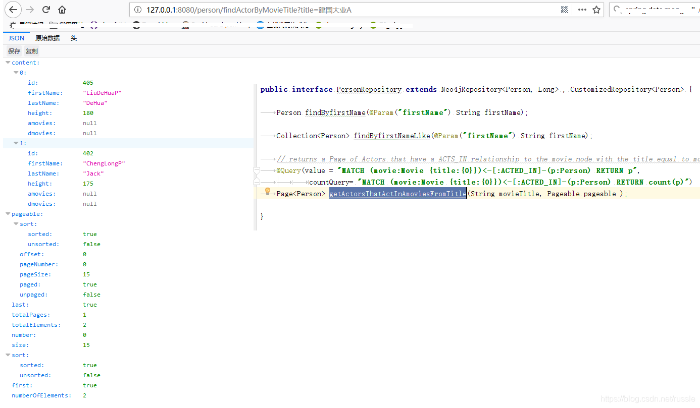Screen dimensions: 700x408
Task: Click the 复制 copy button
Action: coord(31,51)
